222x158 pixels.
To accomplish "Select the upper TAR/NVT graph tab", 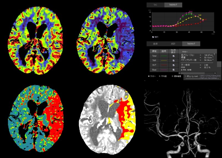I will coord(173,5).
